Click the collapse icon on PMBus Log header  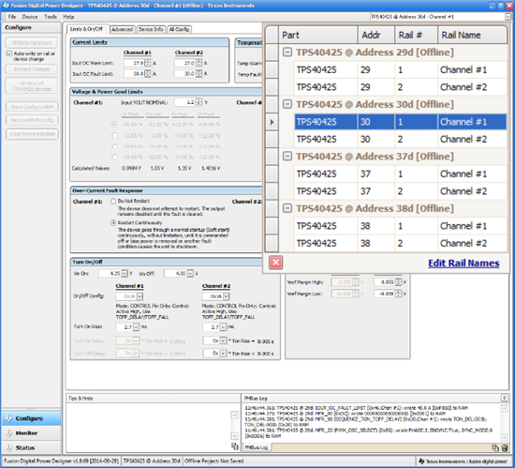[505, 398]
